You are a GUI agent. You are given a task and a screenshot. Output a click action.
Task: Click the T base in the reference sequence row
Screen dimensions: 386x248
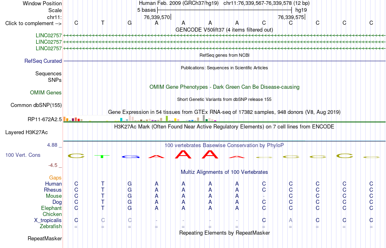tap(103, 23)
